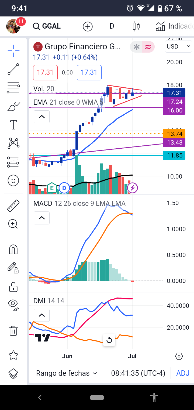Open Rango de fechas date range menu
This screenshot has height=410, width=194.
tap(67, 373)
